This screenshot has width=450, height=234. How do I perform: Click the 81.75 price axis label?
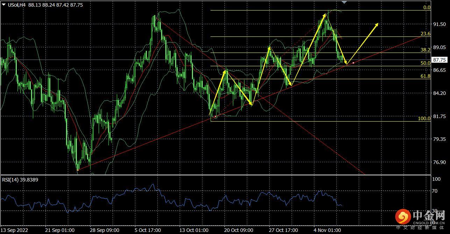(439, 116)
